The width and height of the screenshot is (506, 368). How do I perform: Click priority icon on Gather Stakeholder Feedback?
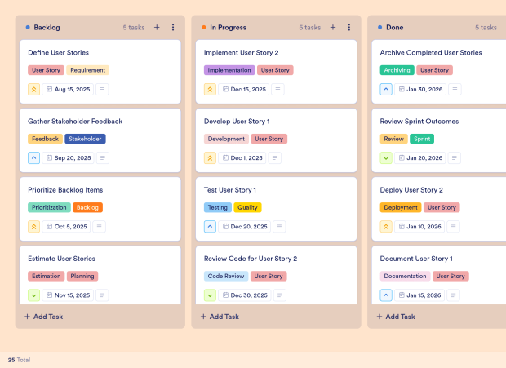click(34, 158)
